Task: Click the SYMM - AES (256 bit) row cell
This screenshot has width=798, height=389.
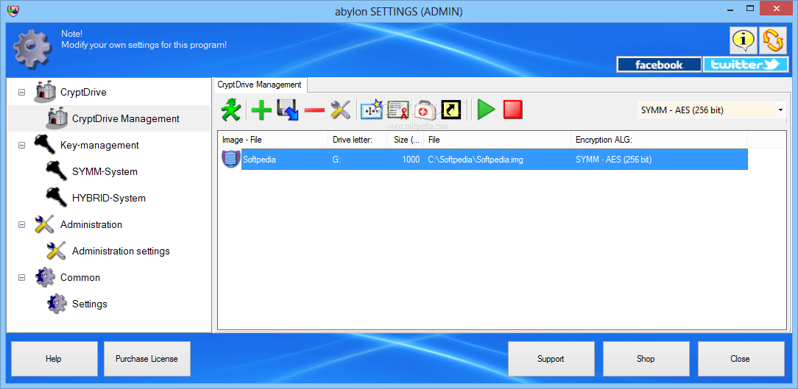Action: click(613, 160)
